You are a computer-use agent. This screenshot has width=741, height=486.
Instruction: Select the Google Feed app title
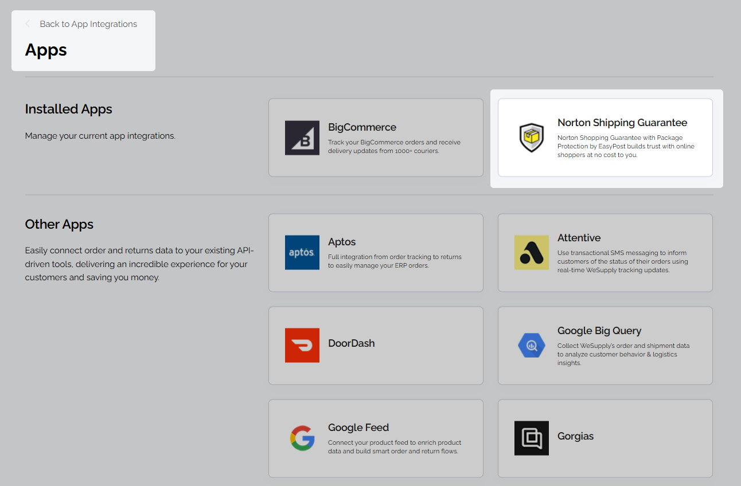pyautogui.click(x=358, y=428)
